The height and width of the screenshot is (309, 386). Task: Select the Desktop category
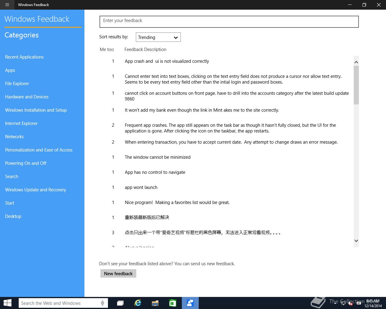click(x=13, y=216)
